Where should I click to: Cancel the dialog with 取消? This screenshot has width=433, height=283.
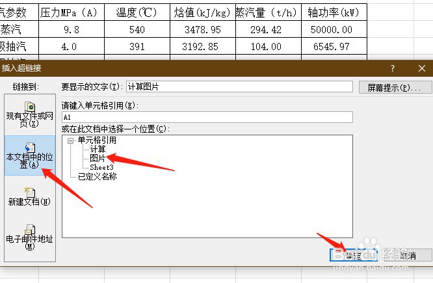pos(408,256)
